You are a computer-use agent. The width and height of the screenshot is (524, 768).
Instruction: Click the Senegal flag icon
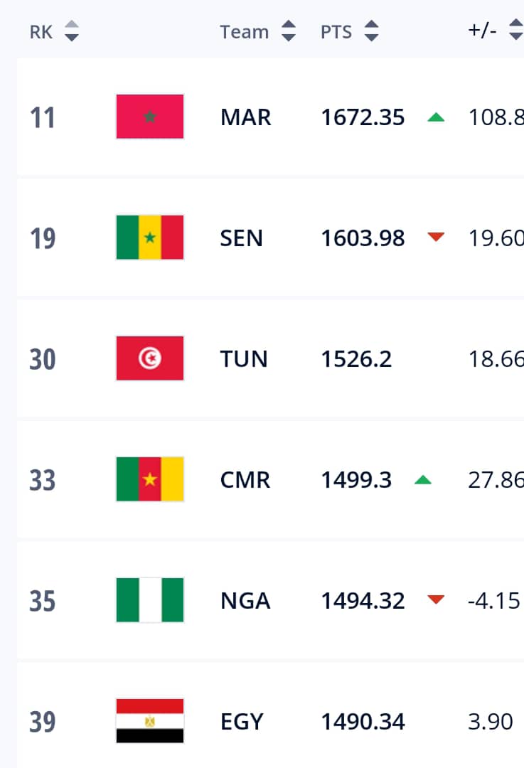tap(150, 238)
